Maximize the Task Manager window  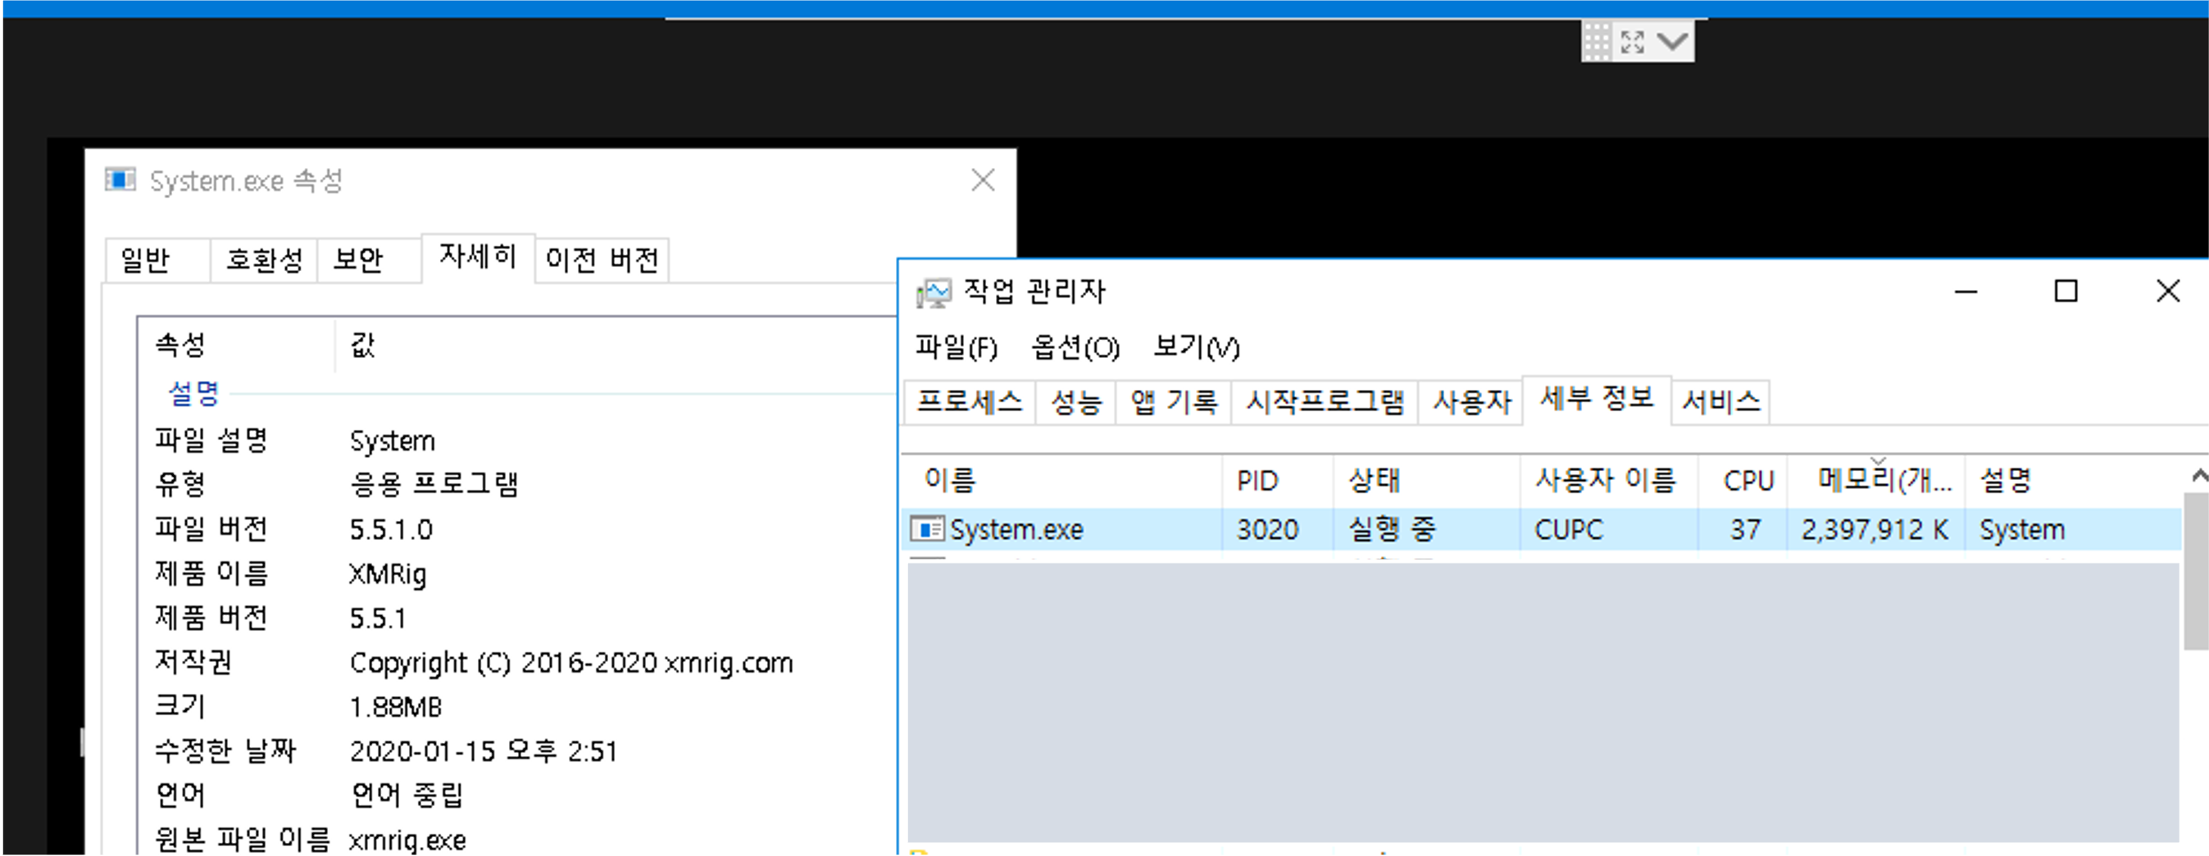pos(2066,292)
